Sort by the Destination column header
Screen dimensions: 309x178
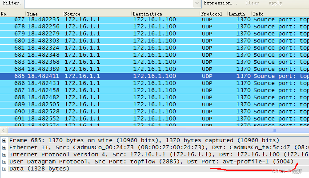point(165,14)
